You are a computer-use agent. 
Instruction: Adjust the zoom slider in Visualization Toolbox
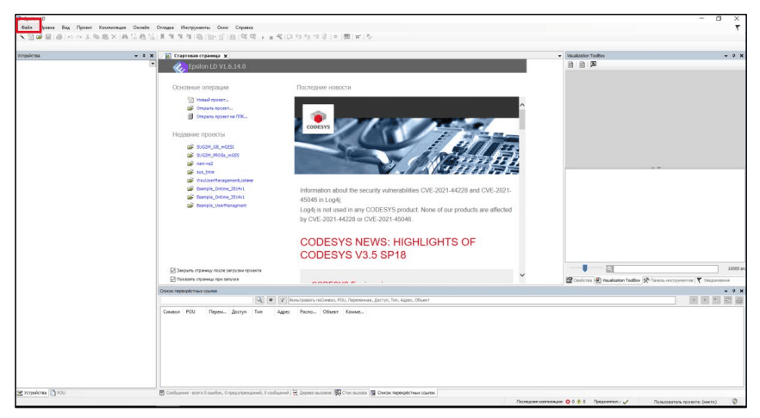click(584, 268)
